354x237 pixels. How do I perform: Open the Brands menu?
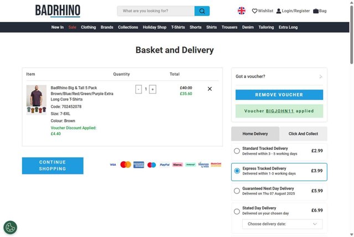(107, 27)
